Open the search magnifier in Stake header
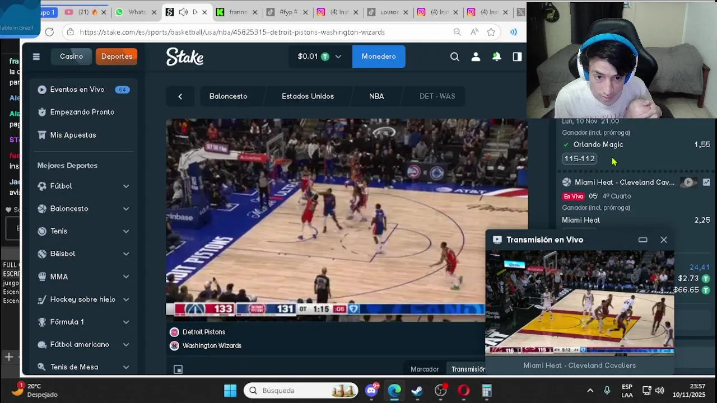This screenshot has width=717, height=403. click(455, 57)
